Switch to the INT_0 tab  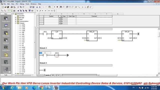tap(59, 75)
